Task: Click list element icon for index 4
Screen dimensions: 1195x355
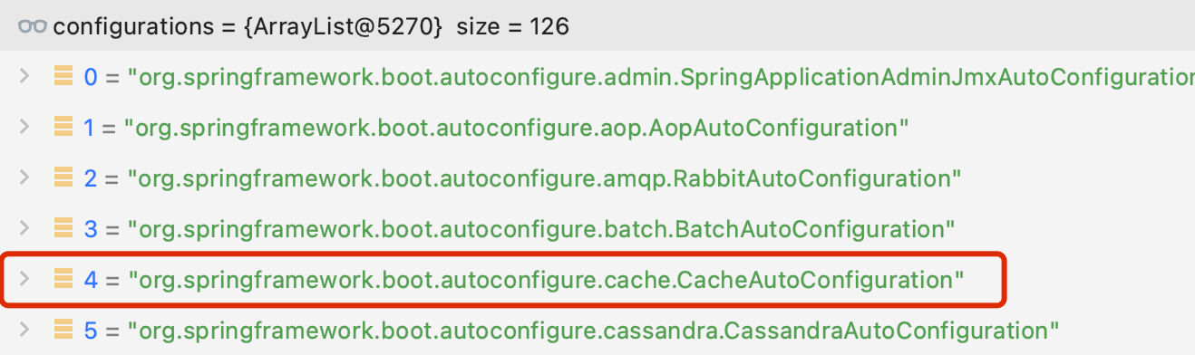Action: pos(63,279)
